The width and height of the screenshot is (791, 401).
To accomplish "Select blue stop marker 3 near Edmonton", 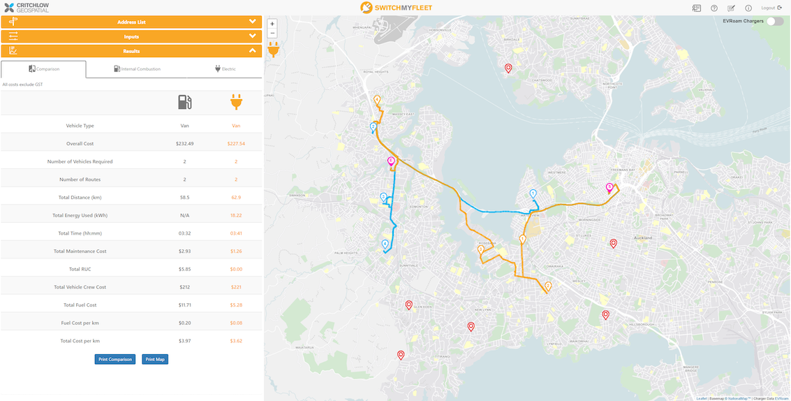I will [x=383, y=198].
